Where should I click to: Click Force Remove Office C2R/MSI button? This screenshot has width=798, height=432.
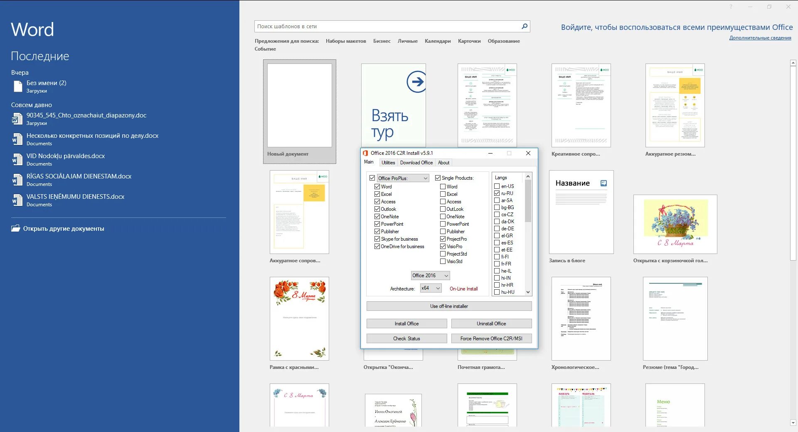(x=491, y=339)
